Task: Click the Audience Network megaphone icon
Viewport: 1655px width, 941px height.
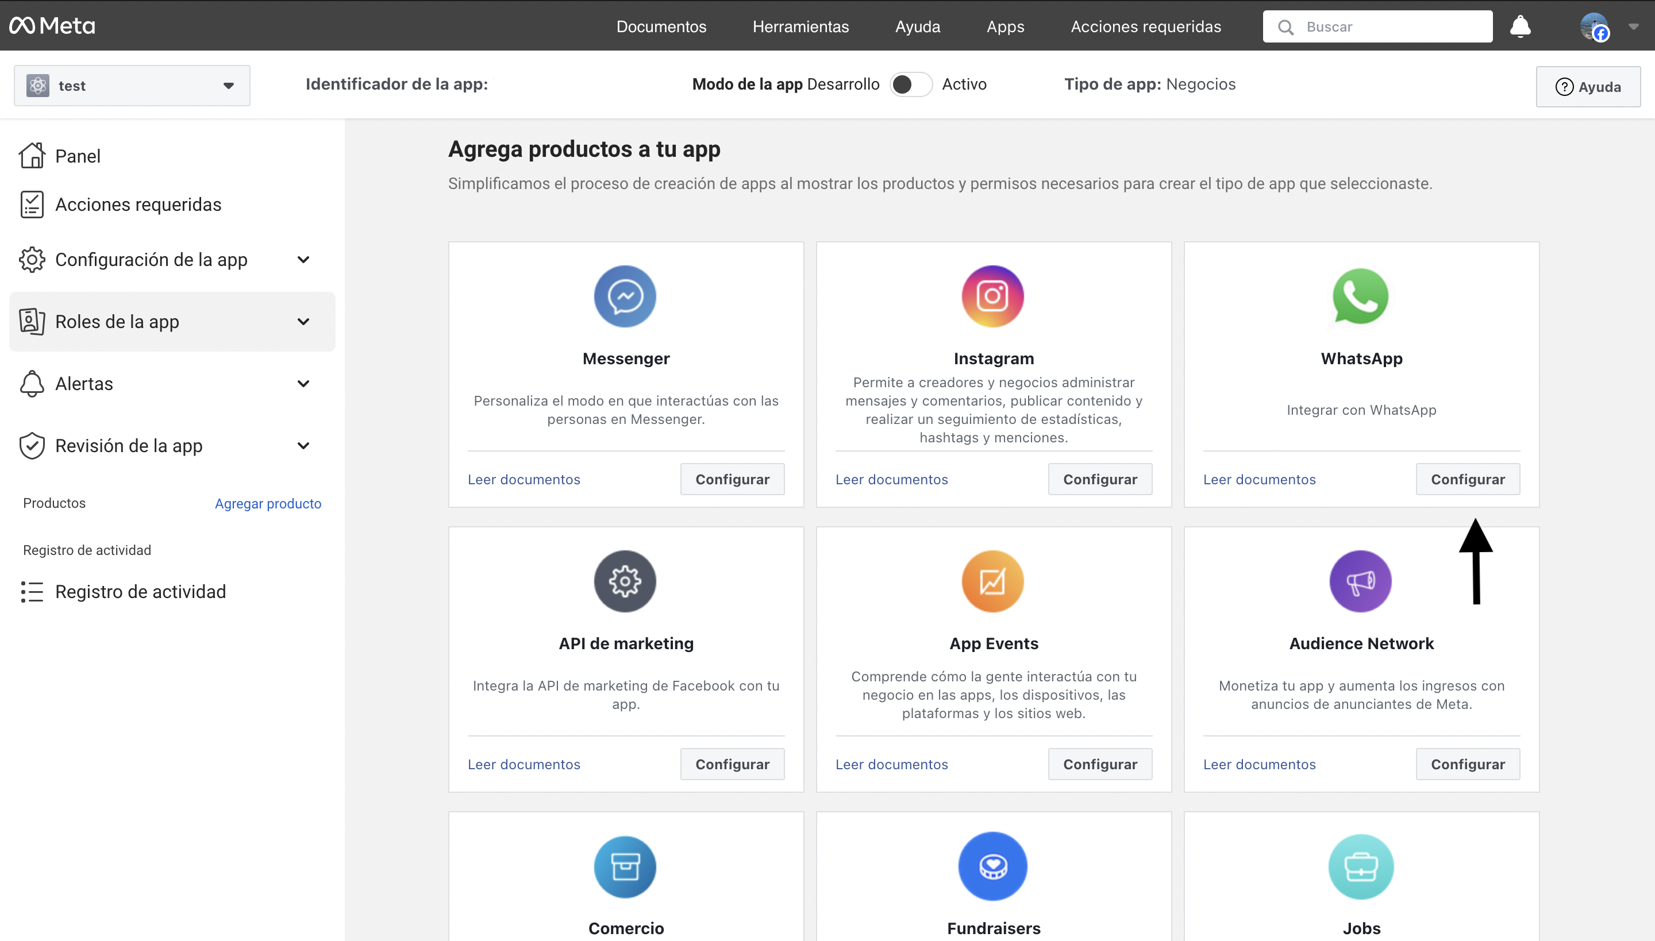Action: click(1361, 581)
